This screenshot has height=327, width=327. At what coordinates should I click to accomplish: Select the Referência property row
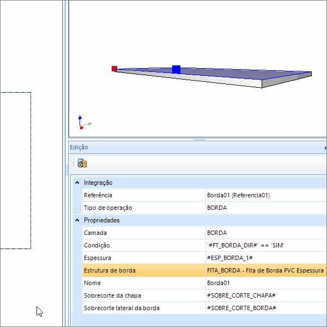click(x=204, y=195)
